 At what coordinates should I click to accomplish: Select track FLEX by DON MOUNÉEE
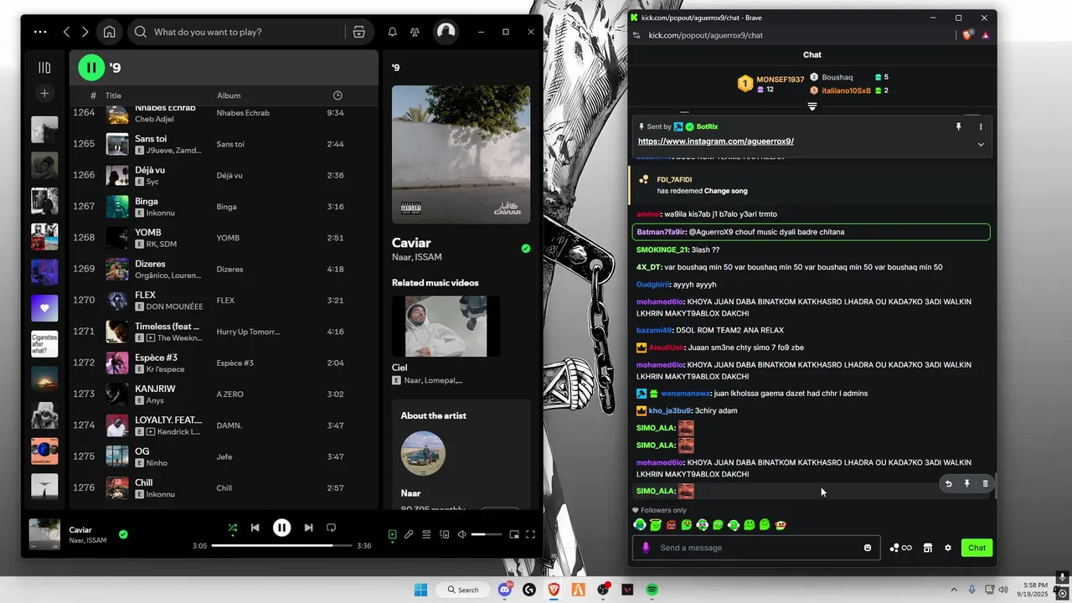coord(224,301)
